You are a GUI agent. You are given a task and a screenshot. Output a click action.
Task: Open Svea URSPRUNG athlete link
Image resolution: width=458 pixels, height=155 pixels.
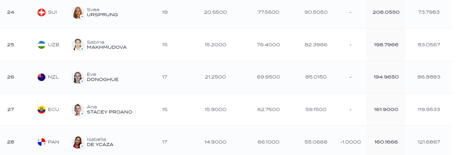click(102, 12)
